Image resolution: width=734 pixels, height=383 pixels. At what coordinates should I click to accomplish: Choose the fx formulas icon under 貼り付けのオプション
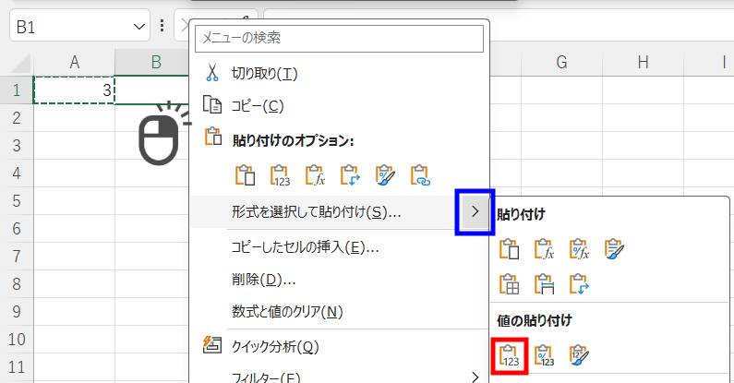click(315, 175)
